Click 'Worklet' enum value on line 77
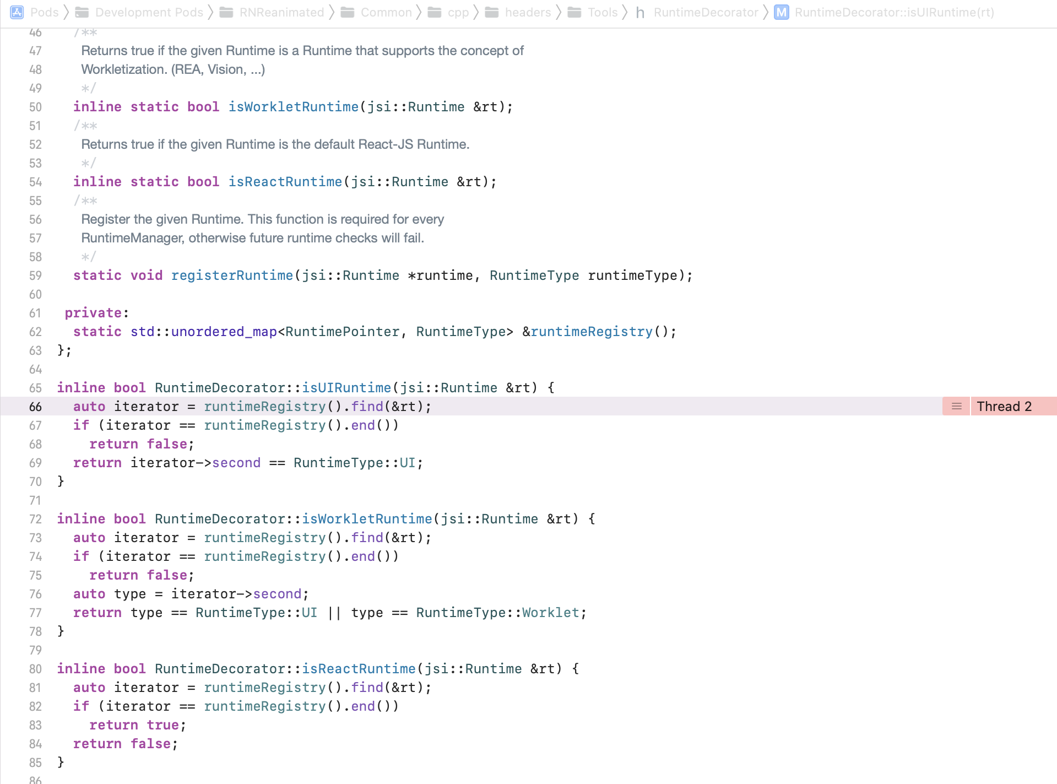The width and height of the screenshot is (1057, 784). click(551, 613)
